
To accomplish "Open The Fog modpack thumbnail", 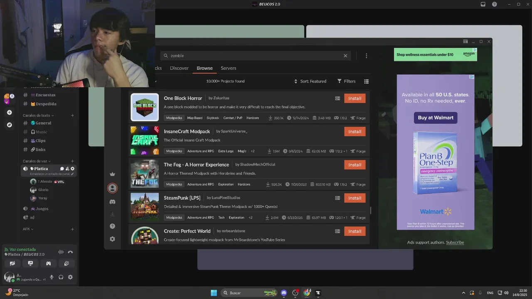I will [145, 174].
